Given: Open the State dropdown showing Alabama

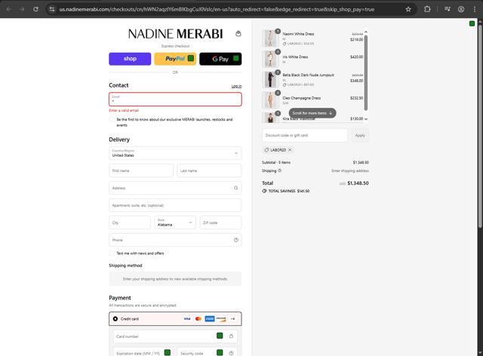Looking at the screenshot, I should 175,222.
